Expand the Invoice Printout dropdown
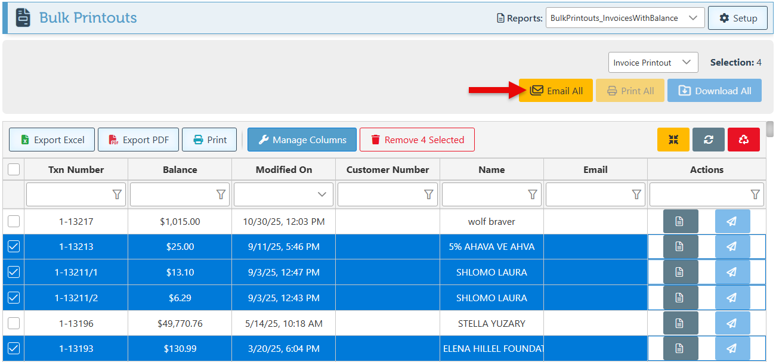 pyautogui.click(x=653, y=63)
